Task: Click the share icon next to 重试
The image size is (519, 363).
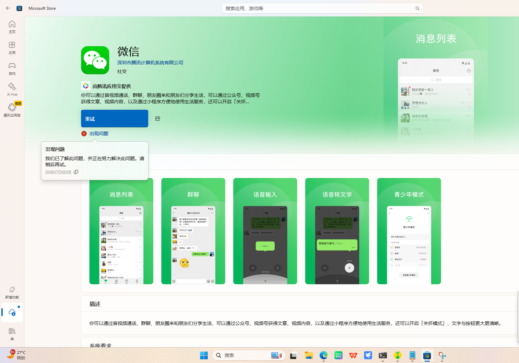Action: coord(158,118)
